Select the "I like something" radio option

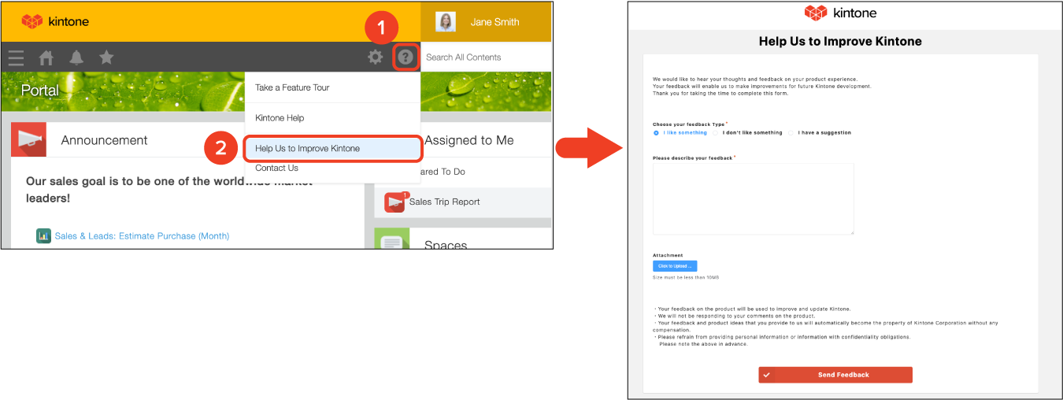[656, 133]
